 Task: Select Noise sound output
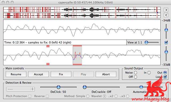(135, 73)
